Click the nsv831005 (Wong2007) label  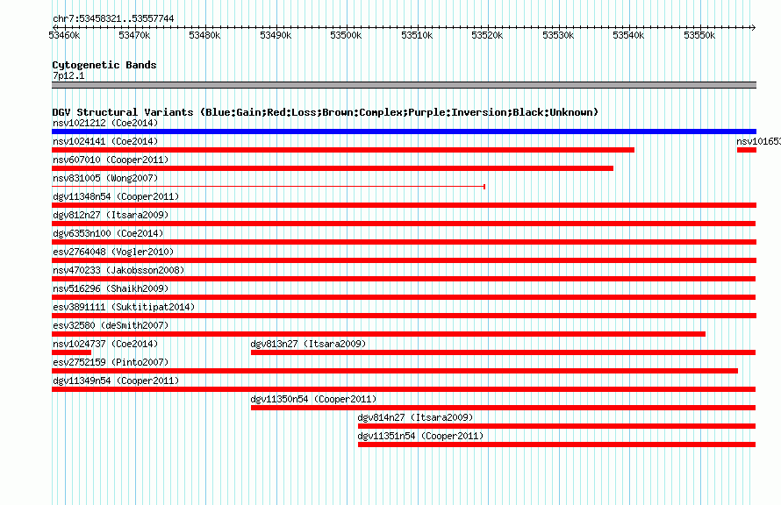[105, 178]
